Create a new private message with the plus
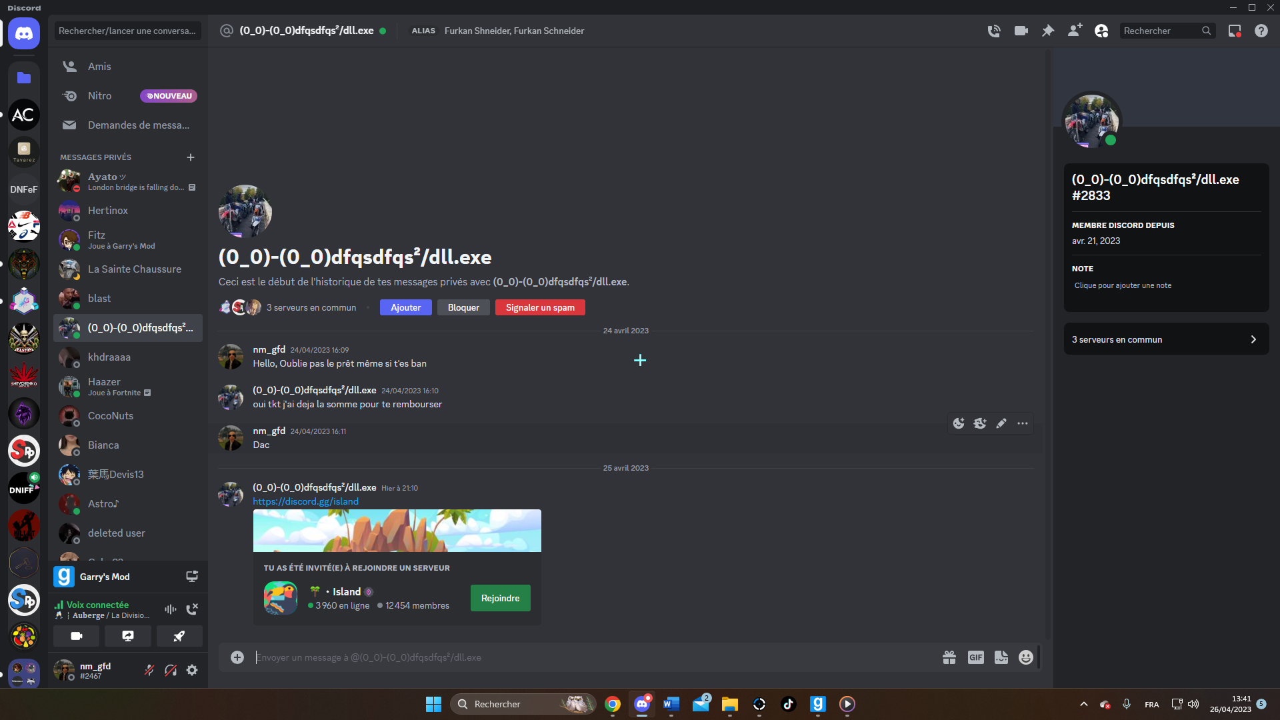Screen dimensions: 1280x720 coord(191,157)
